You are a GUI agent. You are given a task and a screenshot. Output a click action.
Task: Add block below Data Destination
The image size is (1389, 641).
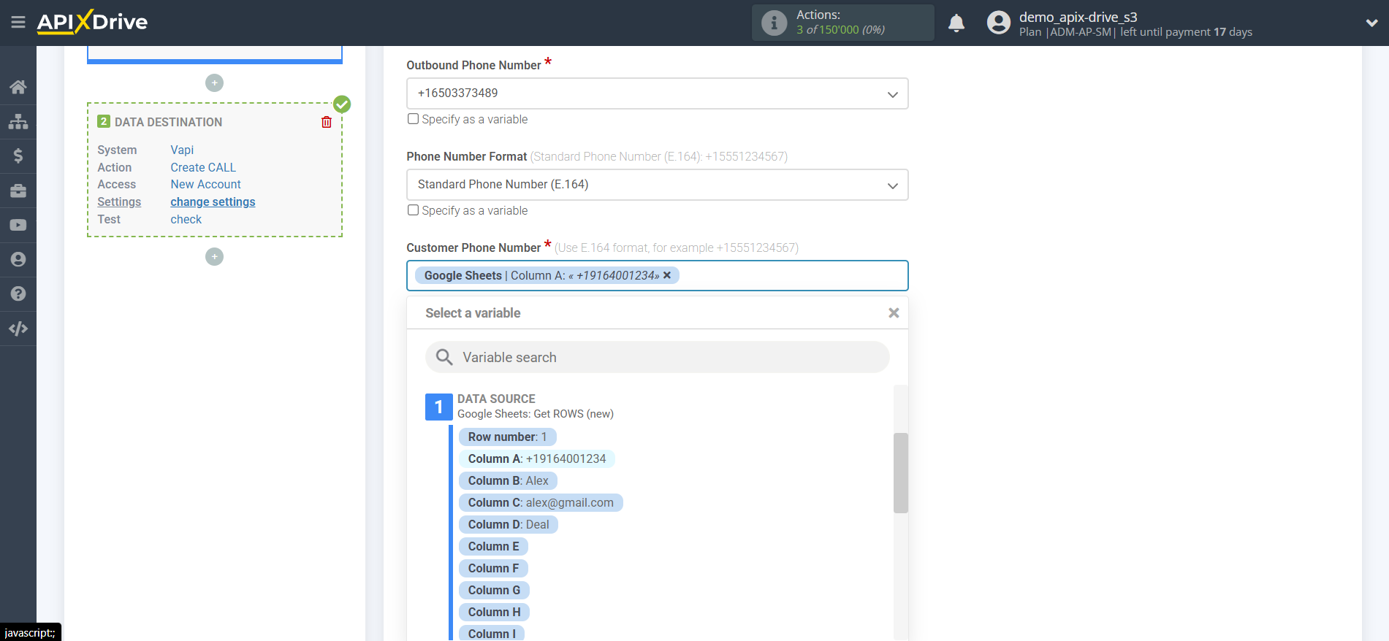pyautogui.click(x=214, y=256)
